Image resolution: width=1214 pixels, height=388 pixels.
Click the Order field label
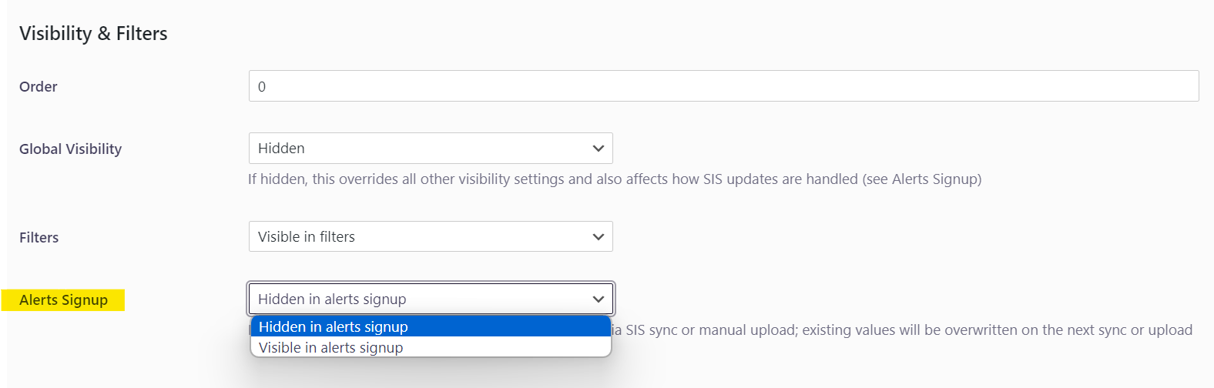coord(39,87)
